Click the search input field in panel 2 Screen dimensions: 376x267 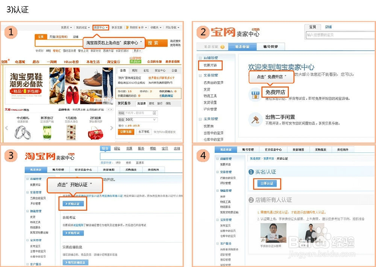click(x=341, y=35)
